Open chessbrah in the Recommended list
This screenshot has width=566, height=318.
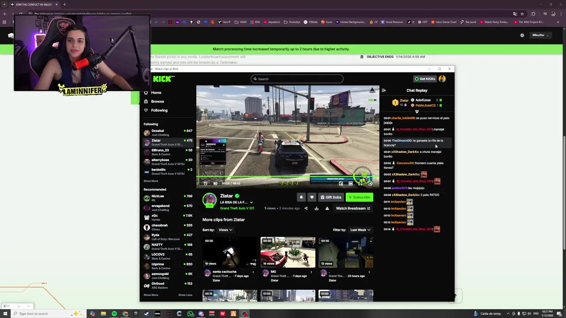tap(168, 227)
